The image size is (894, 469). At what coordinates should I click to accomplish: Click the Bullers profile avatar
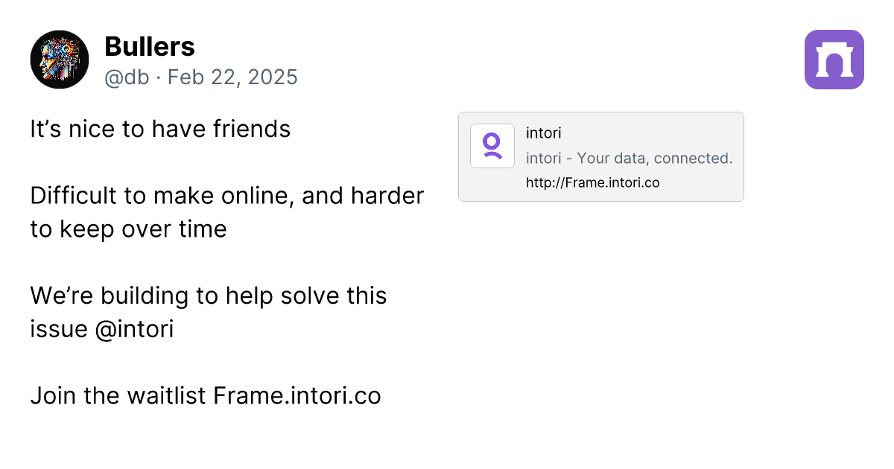click(x=60, y=60)
